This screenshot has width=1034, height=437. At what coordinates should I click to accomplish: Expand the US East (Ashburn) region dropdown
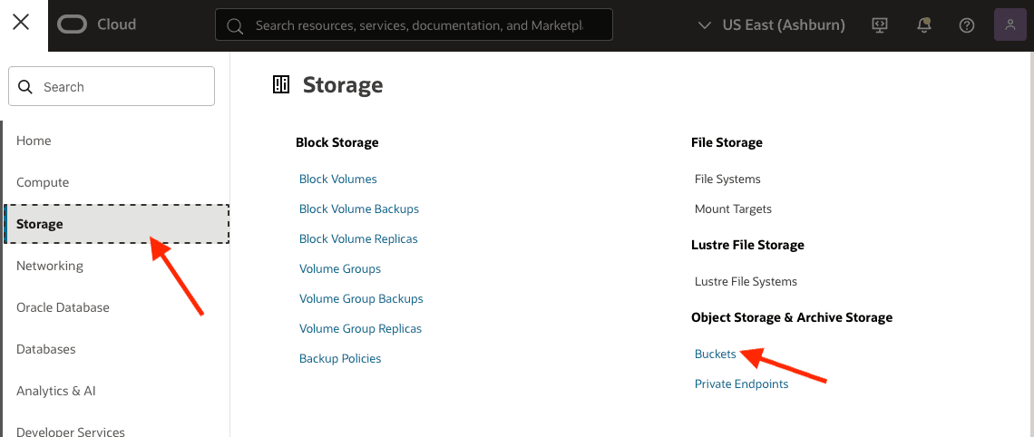pyautogui.click(x=771, y=25)
